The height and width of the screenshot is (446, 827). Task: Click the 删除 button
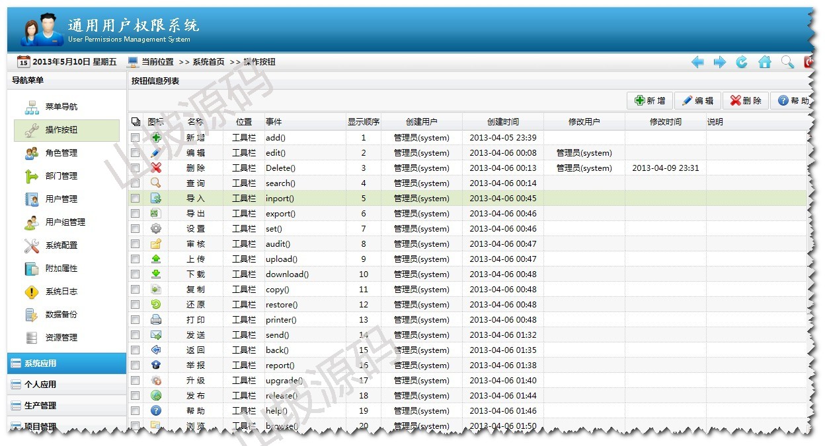pyautogui.click(x=745, y=101)
